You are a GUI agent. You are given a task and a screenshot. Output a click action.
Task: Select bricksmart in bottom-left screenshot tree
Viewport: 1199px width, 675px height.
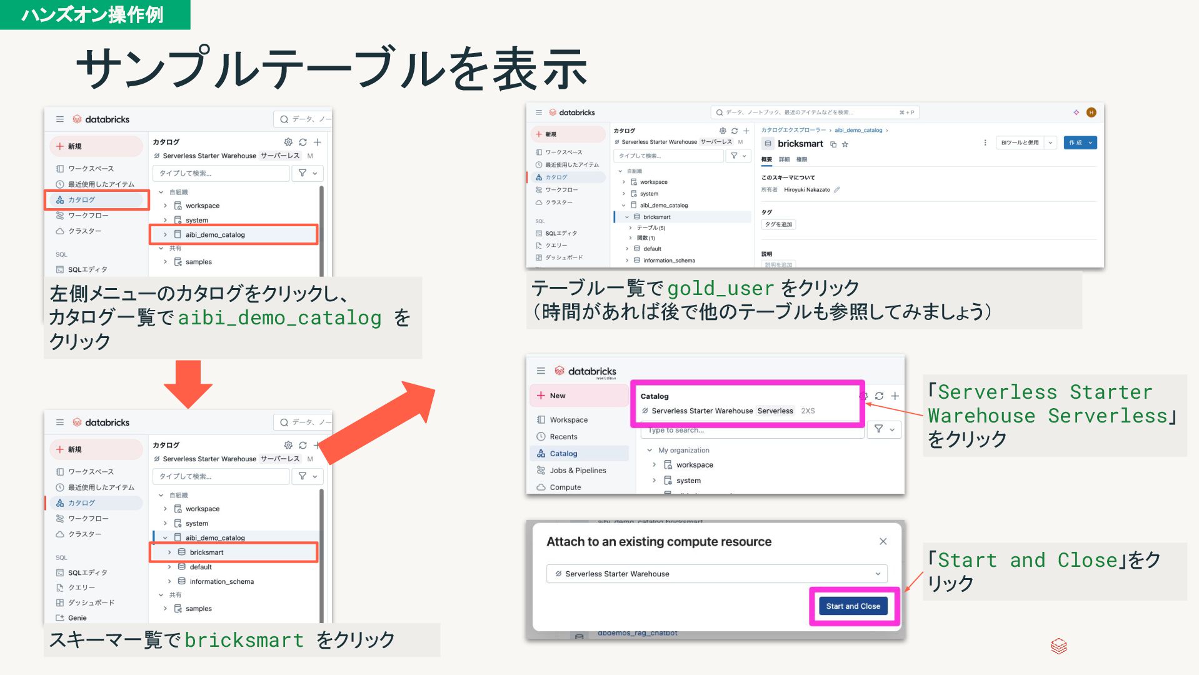(234, 552)
